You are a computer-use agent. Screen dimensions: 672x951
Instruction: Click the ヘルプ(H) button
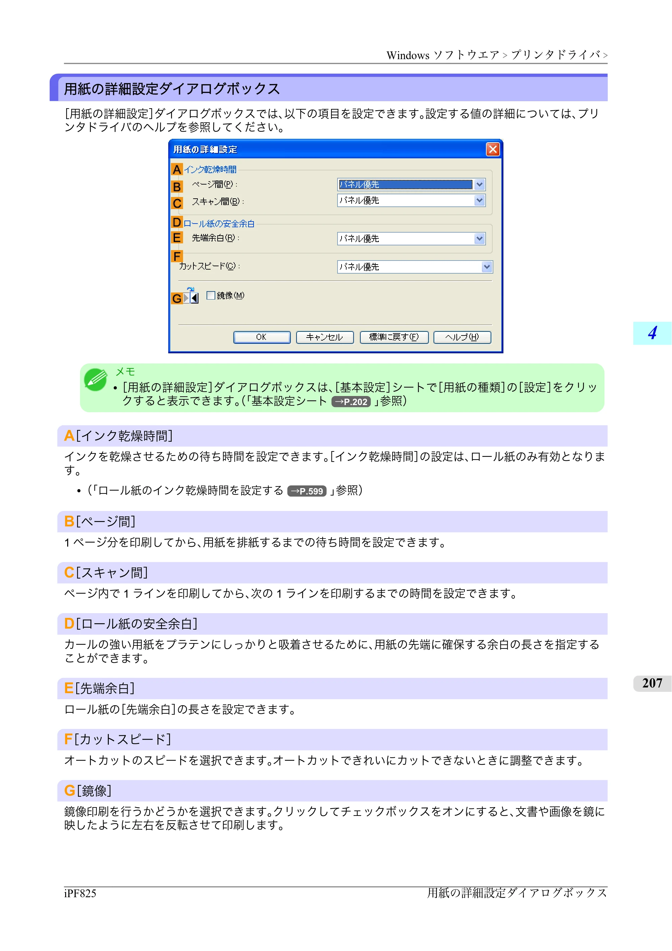pyautogui.click(x=462, y=337)
